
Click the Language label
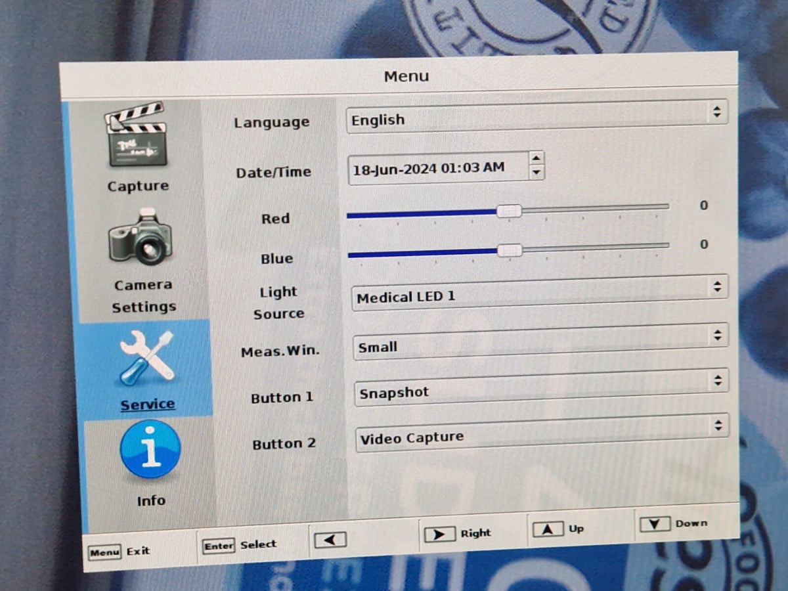point(272,122)
